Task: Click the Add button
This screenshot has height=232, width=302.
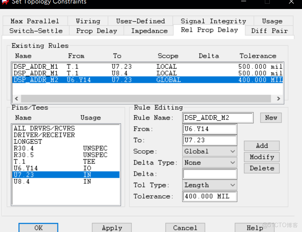Action: coord(262,146)
